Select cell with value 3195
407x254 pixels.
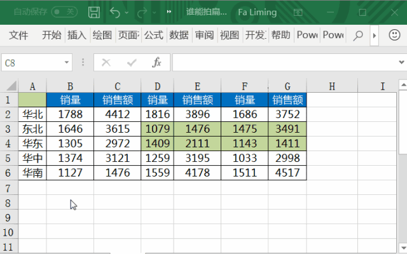click(x=197, y=158)
